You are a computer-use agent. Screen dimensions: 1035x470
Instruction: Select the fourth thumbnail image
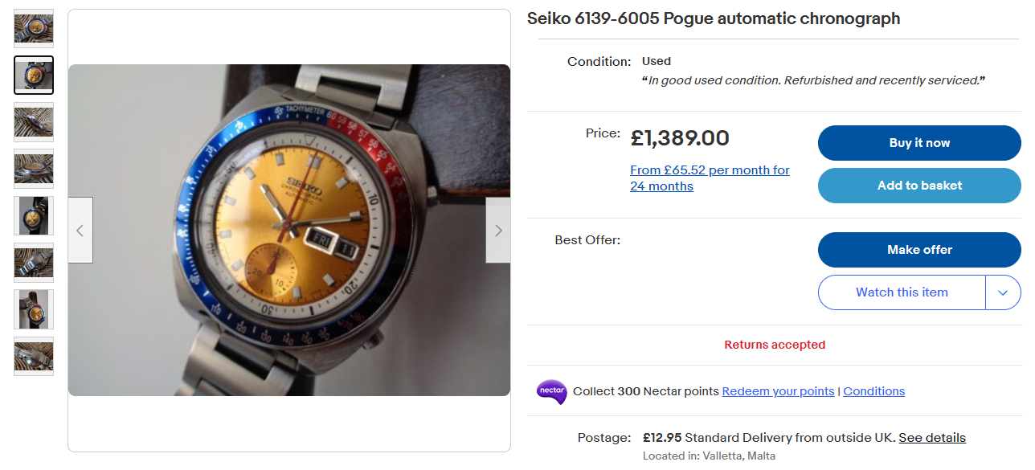(34, 169)
